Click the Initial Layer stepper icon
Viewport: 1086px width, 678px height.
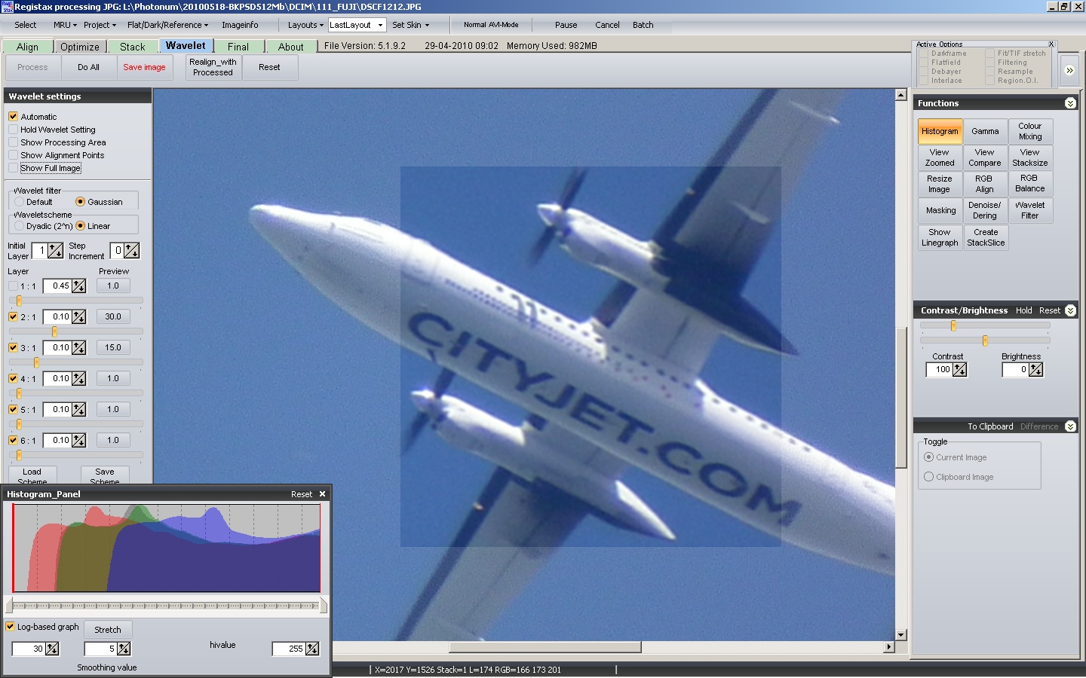(56, 251)
